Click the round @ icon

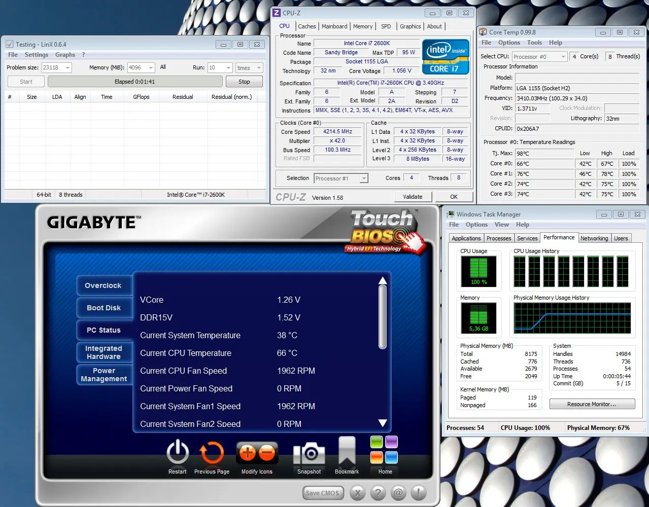(x=398, y=493)
